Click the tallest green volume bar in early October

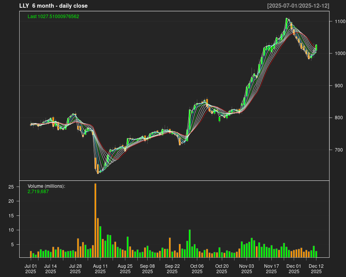(x=190, y=243)
